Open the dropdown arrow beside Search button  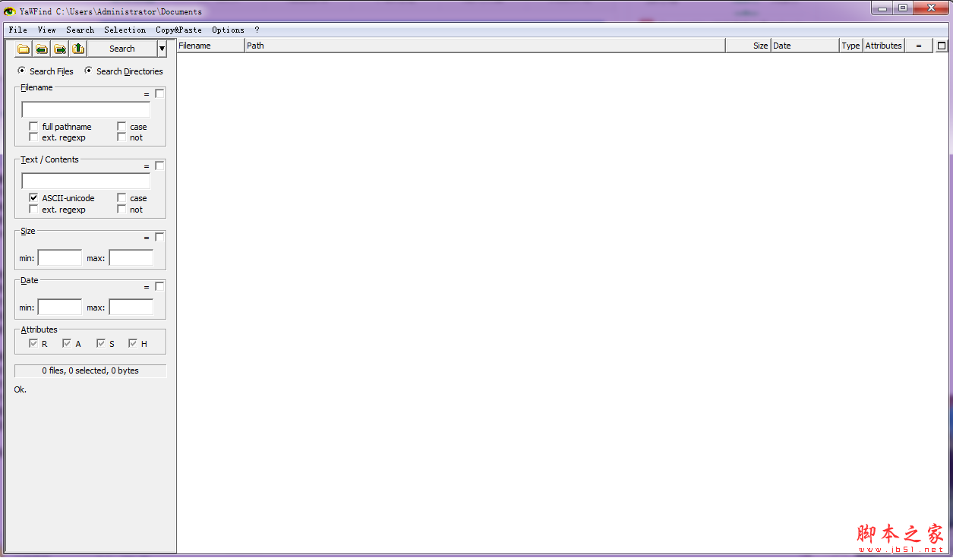click(x=162, y=49)
